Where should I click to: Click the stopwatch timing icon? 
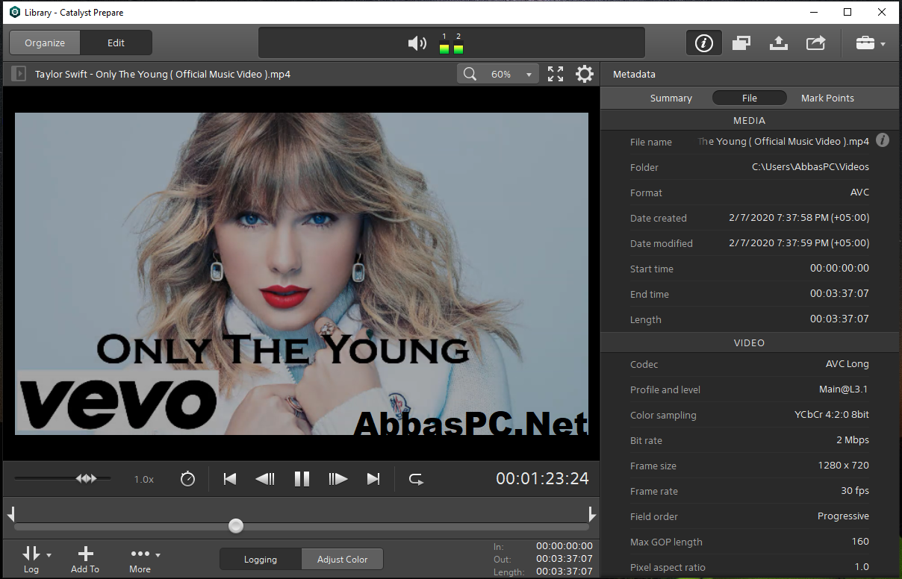[x=187, y=478]
